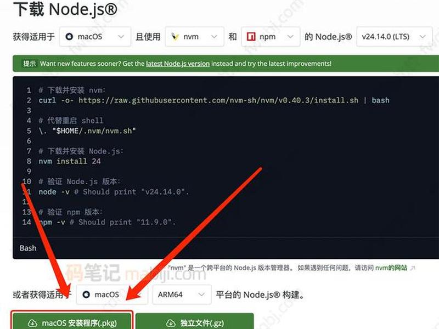Open the ARM64 architecture dropdown

click(182, 294)
